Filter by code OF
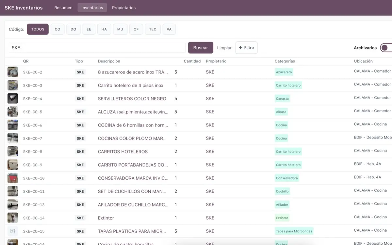The height and width of the screenshot is (245, 392). 136,29
